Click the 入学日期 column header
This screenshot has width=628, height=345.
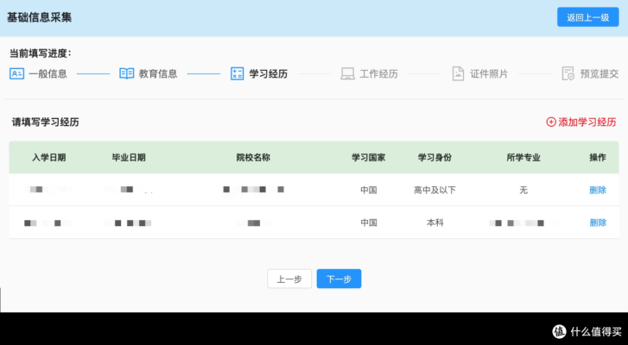[48, 158]
